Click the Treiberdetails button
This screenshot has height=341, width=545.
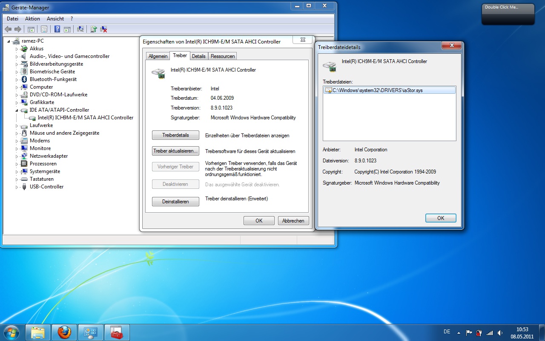coord(175,135)
